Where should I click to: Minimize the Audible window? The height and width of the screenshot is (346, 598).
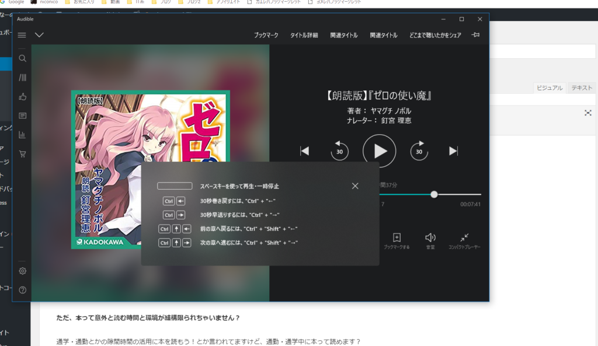443,19
